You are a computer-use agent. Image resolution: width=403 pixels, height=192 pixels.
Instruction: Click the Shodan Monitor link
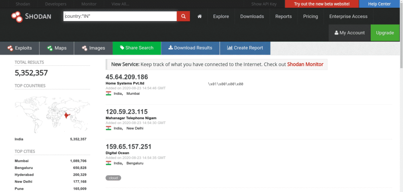coord(305,65)
